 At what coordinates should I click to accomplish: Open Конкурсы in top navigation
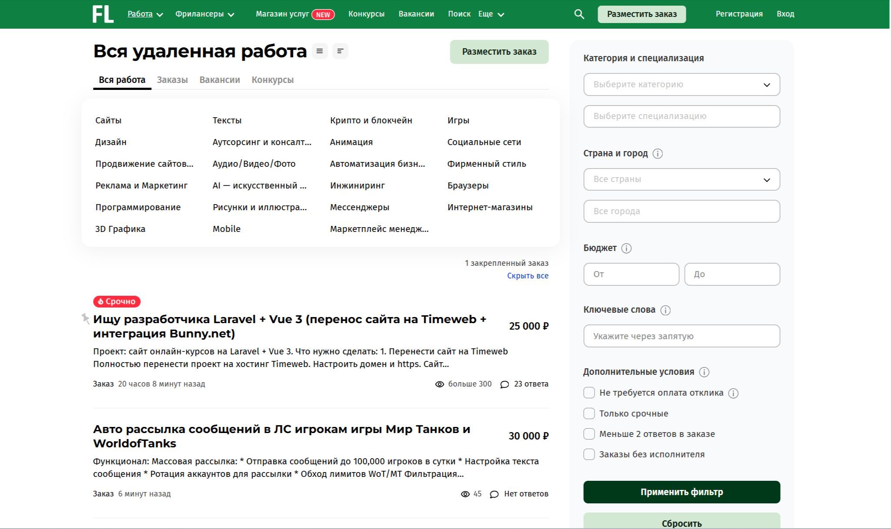tap(366, 14)
